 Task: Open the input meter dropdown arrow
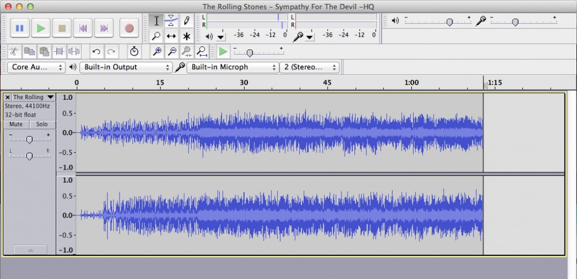click(x=310, y=37)
